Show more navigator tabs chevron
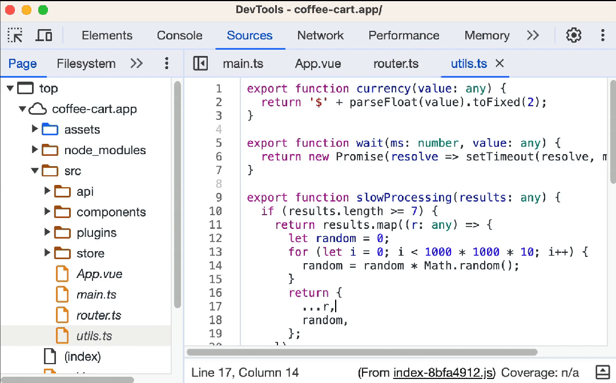Viewport: 616px width, 383px height. 136,63
